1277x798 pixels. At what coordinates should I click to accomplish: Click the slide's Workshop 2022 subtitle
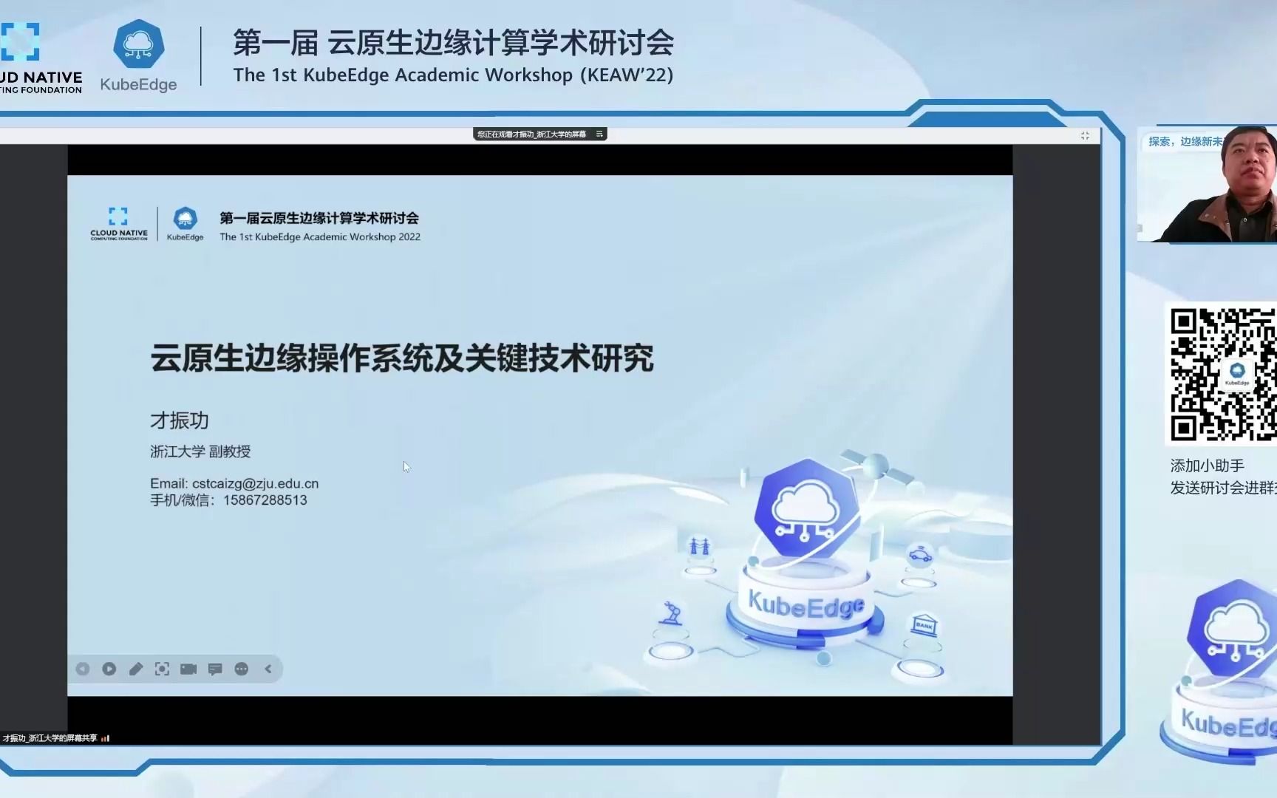click(x=320, y=237)
